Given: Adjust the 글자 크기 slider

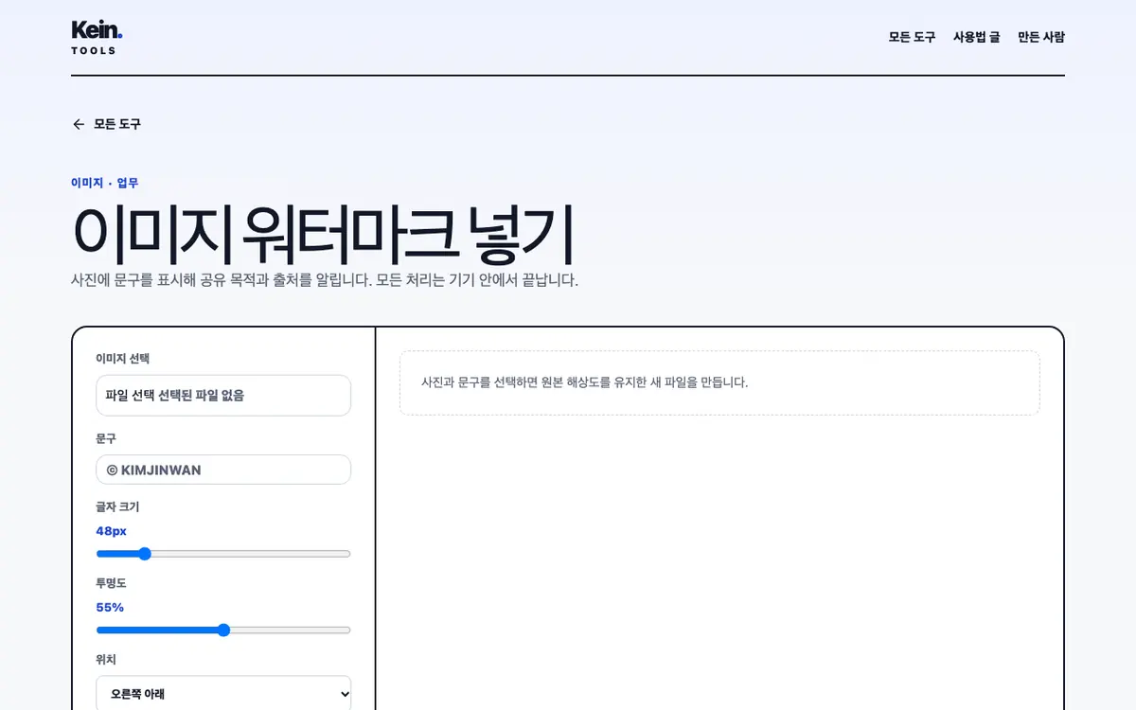Looking at the screenshot, I should click(223, 554).
